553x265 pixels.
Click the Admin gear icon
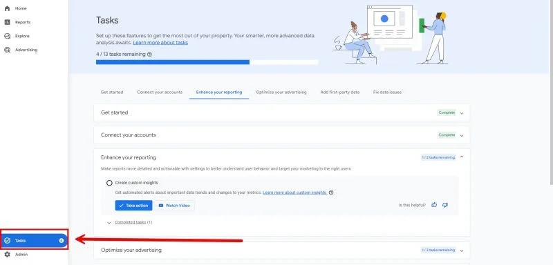[x=7, y=255]
